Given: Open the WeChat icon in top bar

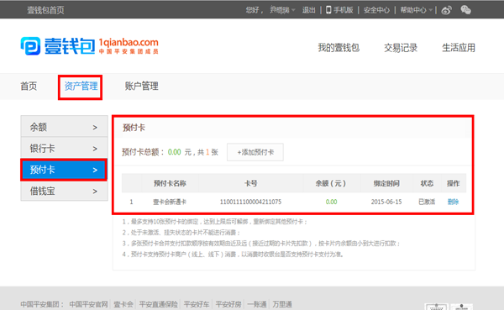Looking at the screenshot, I should click(465, 10).
